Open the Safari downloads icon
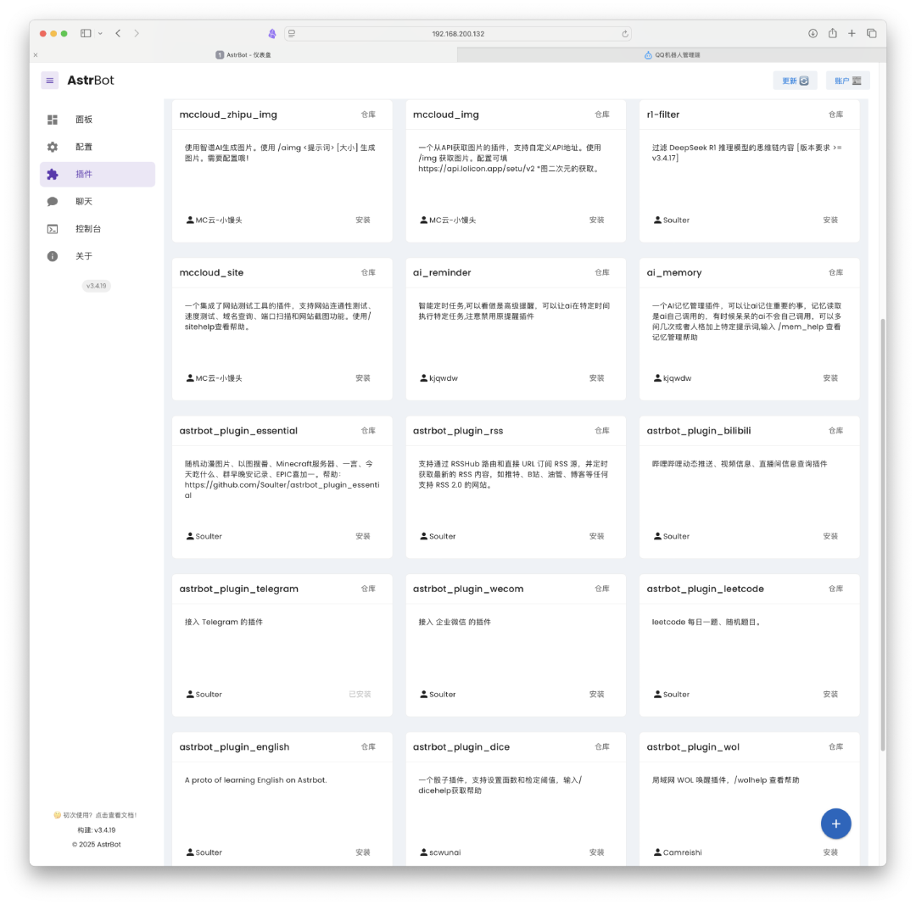 (813, 33)
